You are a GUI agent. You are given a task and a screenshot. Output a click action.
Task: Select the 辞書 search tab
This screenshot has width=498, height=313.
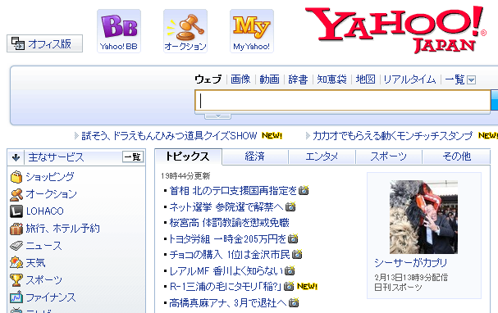tap(298, 79)
